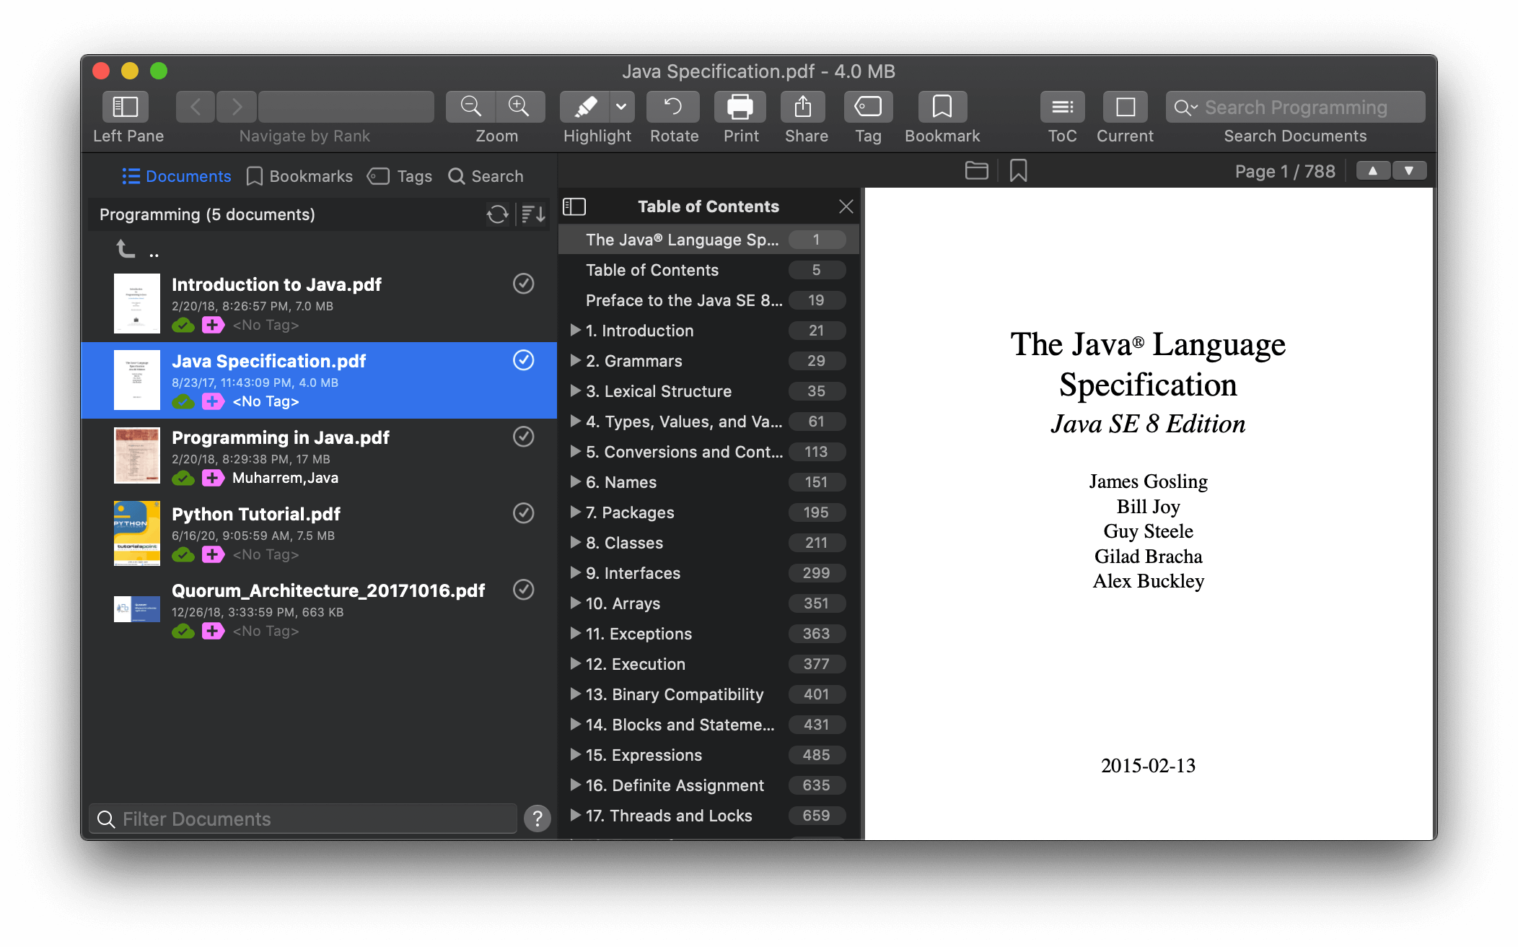Expand the 10. Arrays chapter

click(x=575, y=603)
